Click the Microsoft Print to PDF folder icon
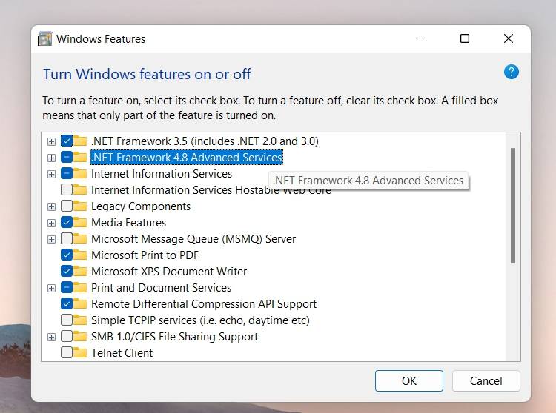 80,255
